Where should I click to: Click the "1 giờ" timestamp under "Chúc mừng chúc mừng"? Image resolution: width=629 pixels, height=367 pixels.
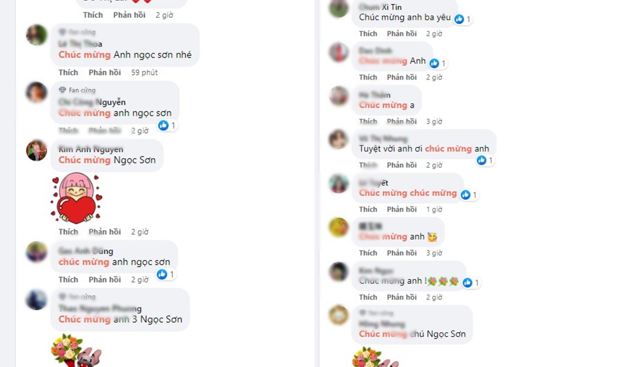click(434, 209)
